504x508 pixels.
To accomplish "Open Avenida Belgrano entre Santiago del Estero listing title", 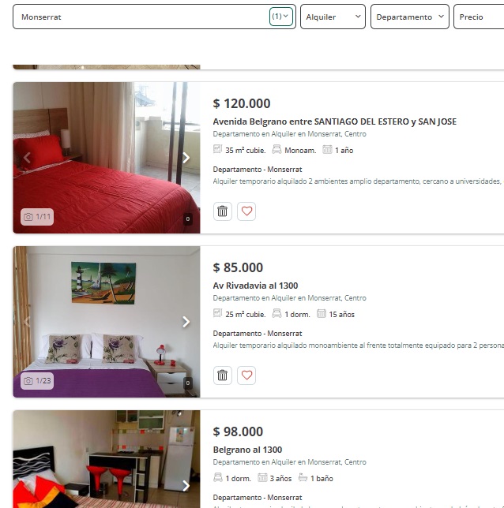I will click(335, 121).
